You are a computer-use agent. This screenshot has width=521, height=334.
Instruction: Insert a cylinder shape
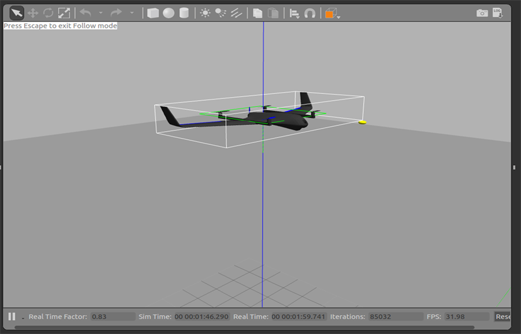click(184, 13)
